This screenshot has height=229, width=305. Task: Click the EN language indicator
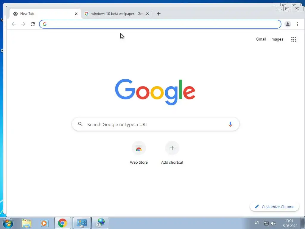coord(257,222)
